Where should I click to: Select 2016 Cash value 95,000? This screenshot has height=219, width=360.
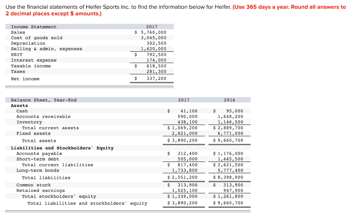234,111
